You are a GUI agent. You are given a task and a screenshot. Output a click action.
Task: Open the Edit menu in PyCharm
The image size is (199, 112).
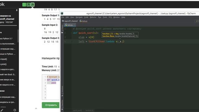(67, 17)
